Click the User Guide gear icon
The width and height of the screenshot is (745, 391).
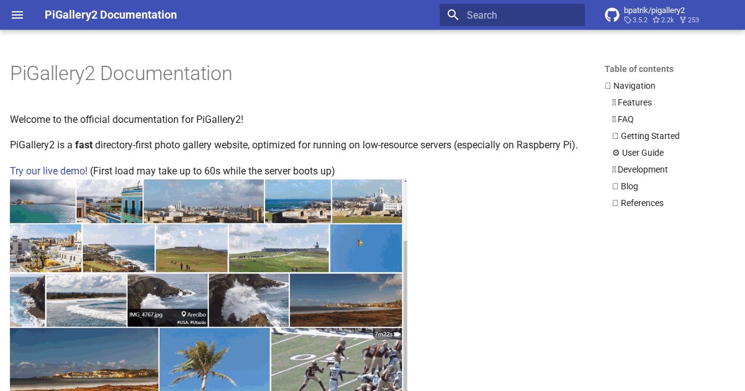(x=616, y=153)
